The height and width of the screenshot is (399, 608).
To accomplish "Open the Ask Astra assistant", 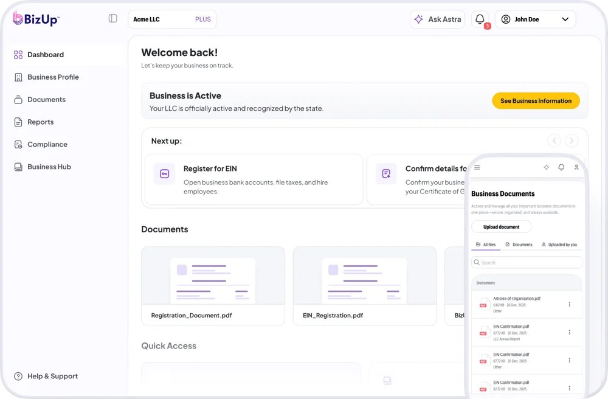I will tap(437, 19).
